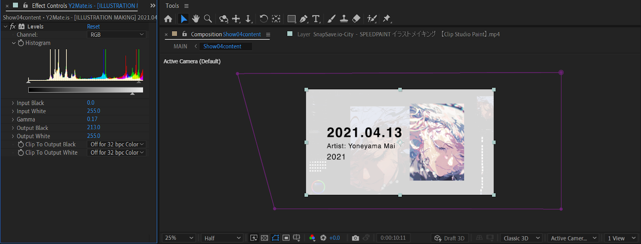Collapse the Levels effect group

(x=6, y=26)
